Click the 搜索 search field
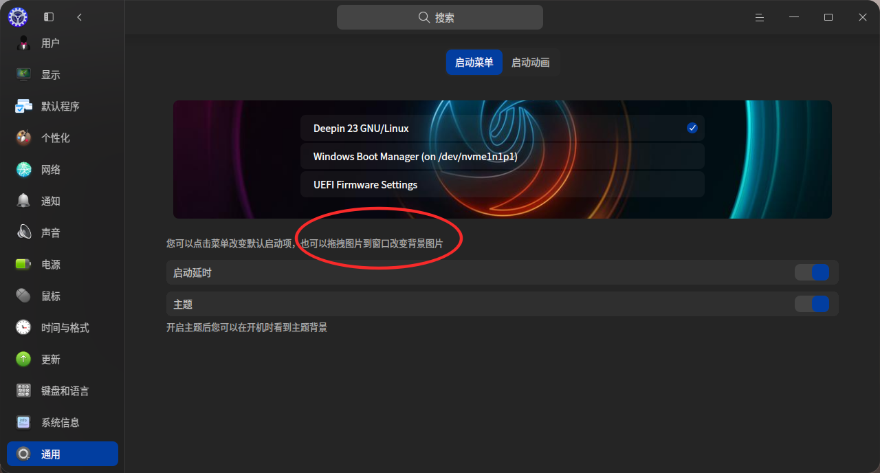This screenshot has height=473, width=880. point(440,17)
